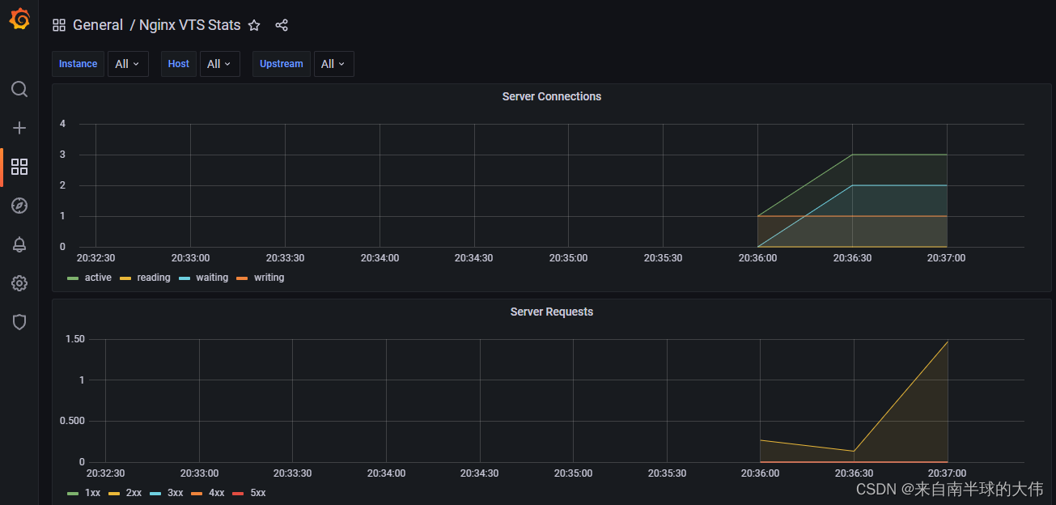Open the Server Connections panel title menu
Viewport: 1056px width, 505px height.
click(x=551, y=95)
